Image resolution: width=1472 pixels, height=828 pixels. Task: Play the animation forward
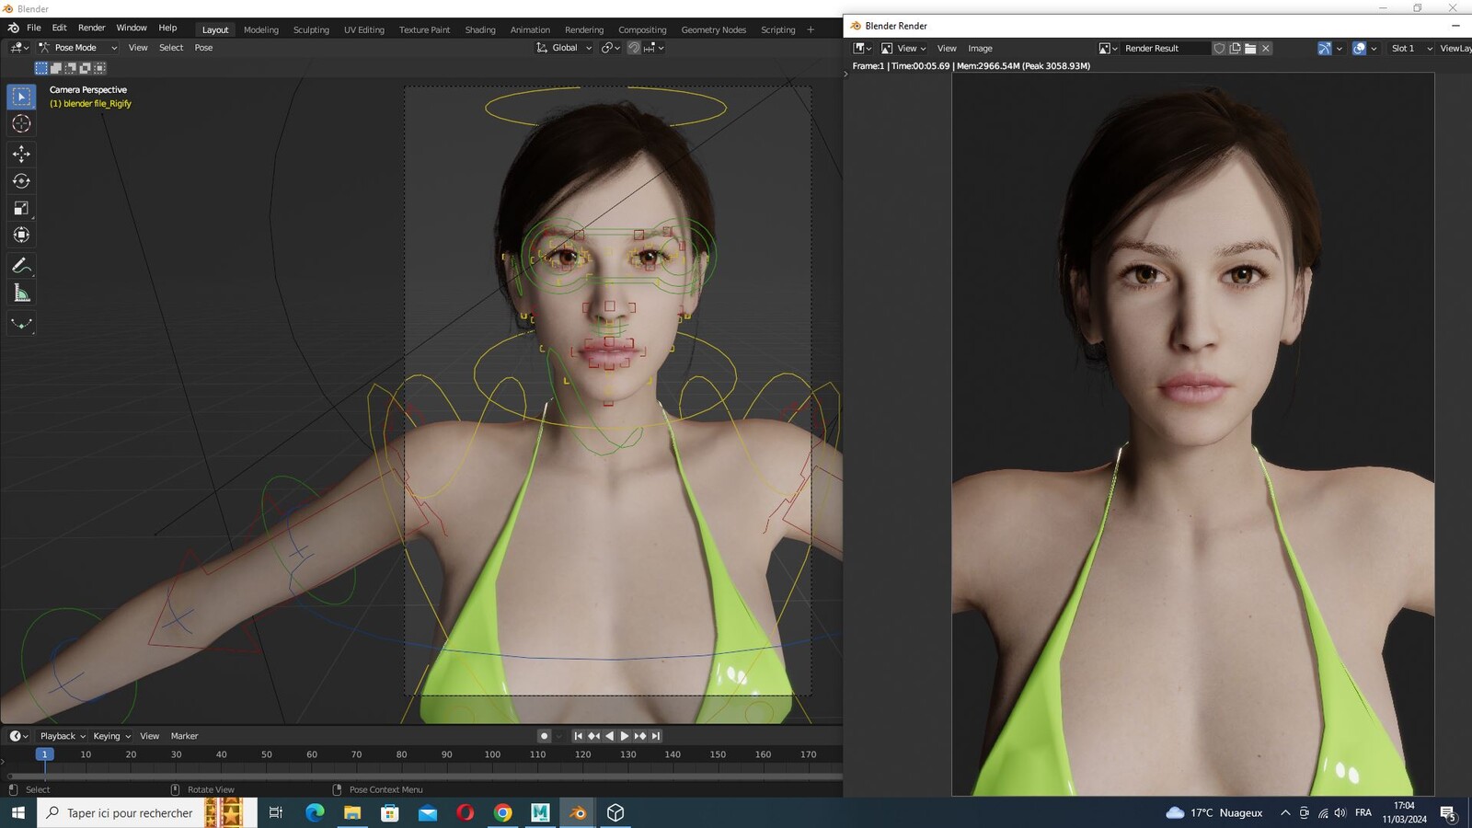pyautogui.click(x=625, y=736)
